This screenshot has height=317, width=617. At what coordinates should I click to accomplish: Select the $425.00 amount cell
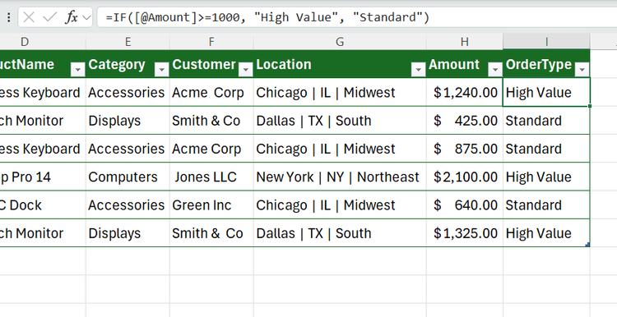(x=465, y=121)
